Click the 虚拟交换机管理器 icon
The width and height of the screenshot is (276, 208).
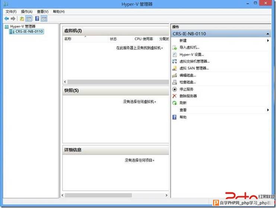click(x=174, y=61)
